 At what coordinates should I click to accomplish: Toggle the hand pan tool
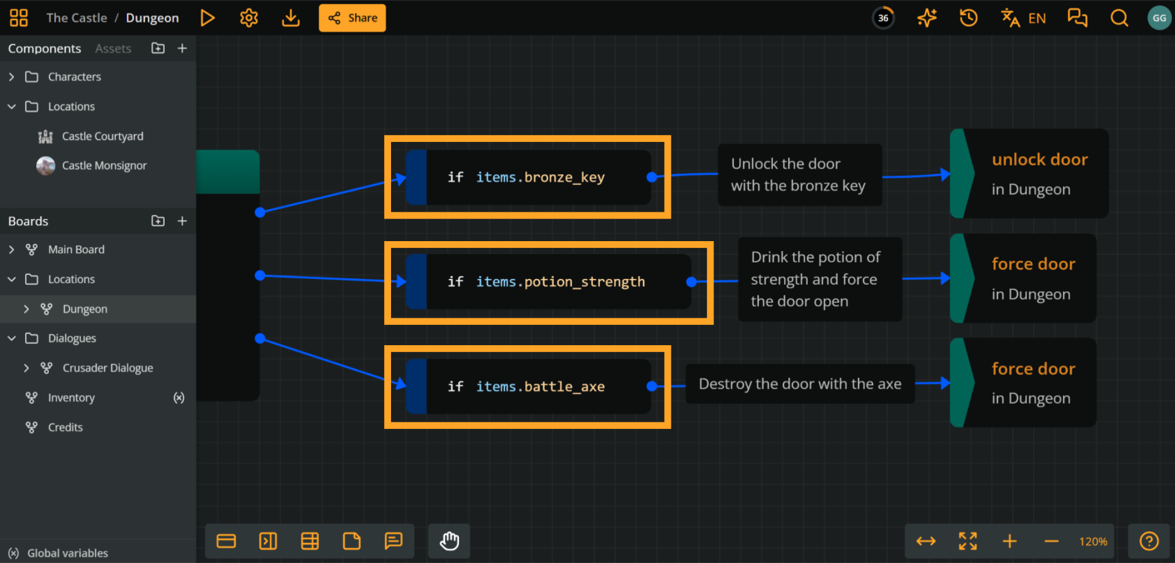point(449,541)
